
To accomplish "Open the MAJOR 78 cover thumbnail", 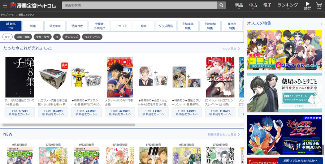I will pos(120,77).
